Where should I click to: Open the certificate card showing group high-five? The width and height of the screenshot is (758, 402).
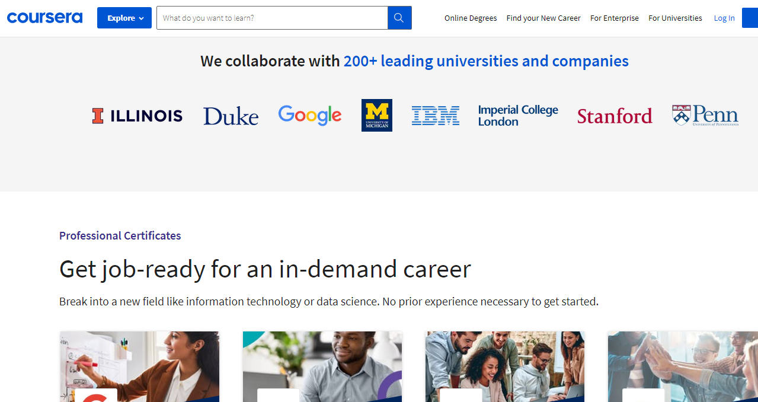click(683, 366)
